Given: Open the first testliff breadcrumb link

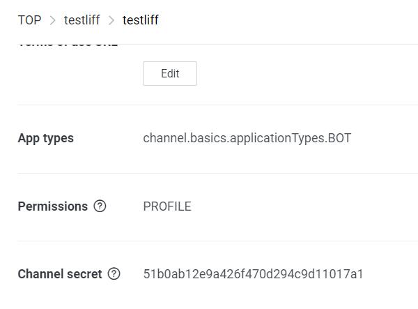Looking at the screenshot, I should tap(82, 20).
